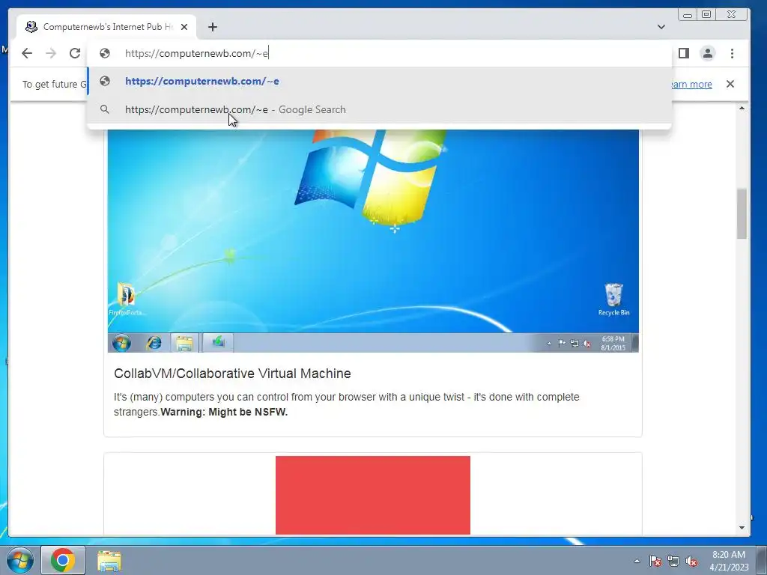Click the tab favicon of Computernewb's page
This screenshot has width=767, height=575.
[31, 27]
